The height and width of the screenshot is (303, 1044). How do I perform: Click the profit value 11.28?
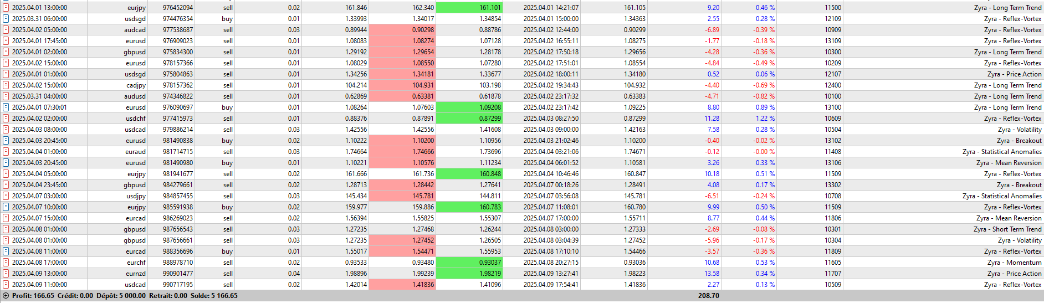[x=712, y=119]
